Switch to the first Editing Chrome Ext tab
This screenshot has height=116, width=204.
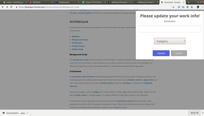(120, 2)
